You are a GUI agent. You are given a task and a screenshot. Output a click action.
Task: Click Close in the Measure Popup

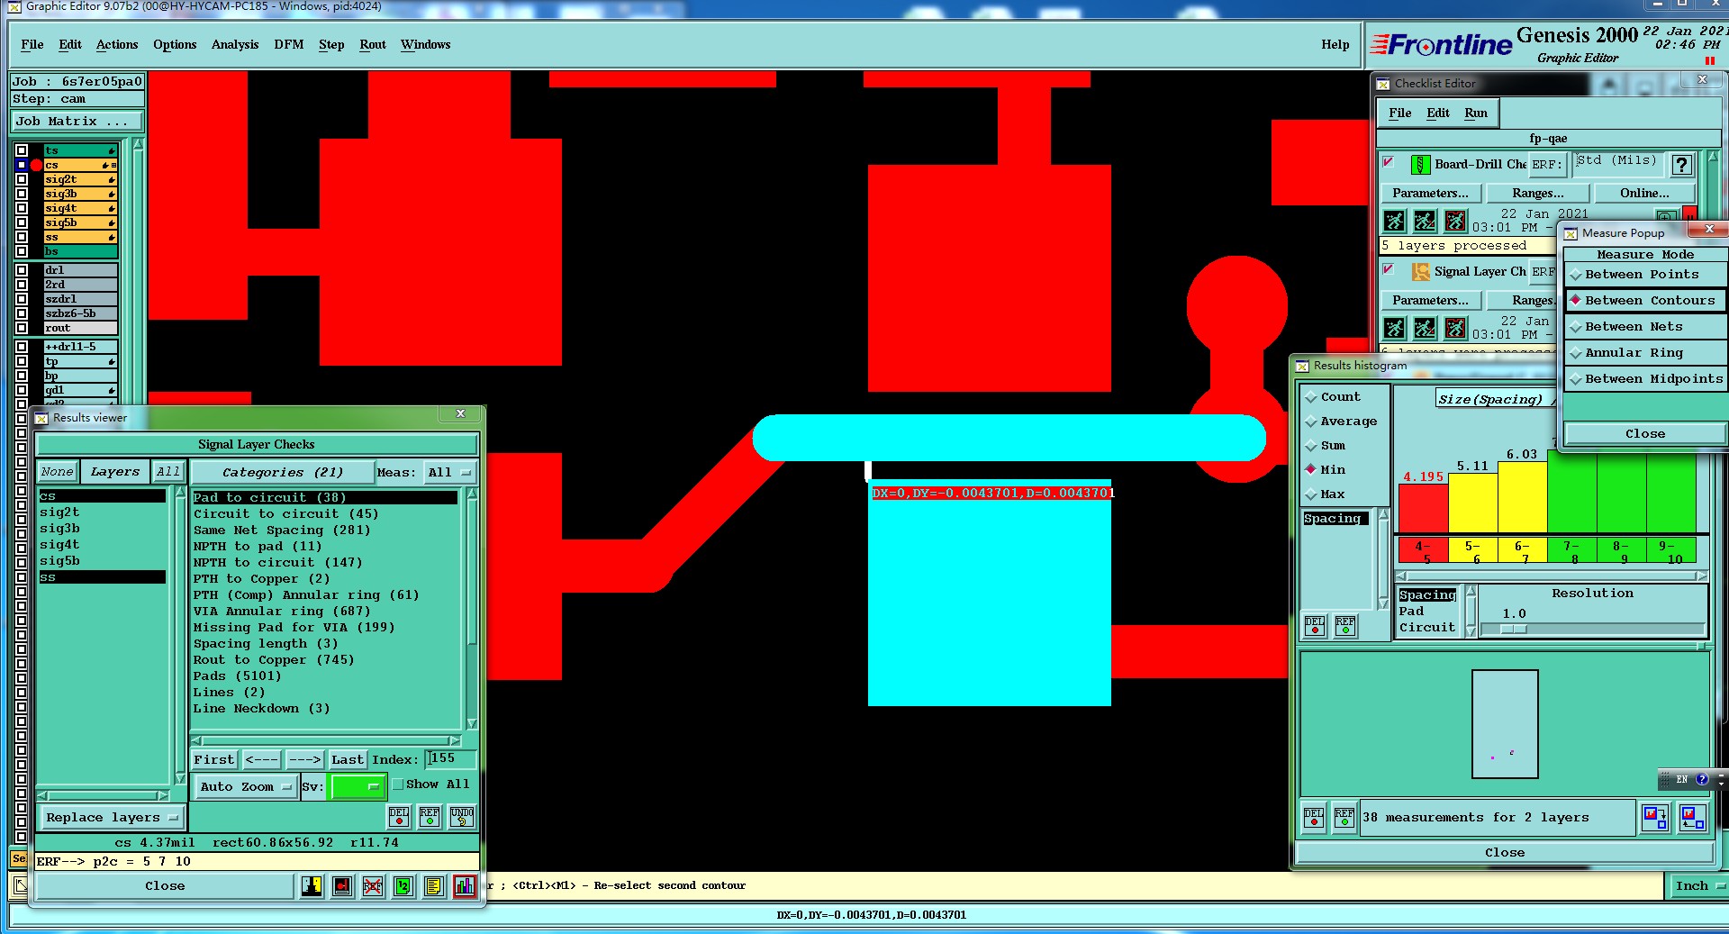tap(1644, 434)
